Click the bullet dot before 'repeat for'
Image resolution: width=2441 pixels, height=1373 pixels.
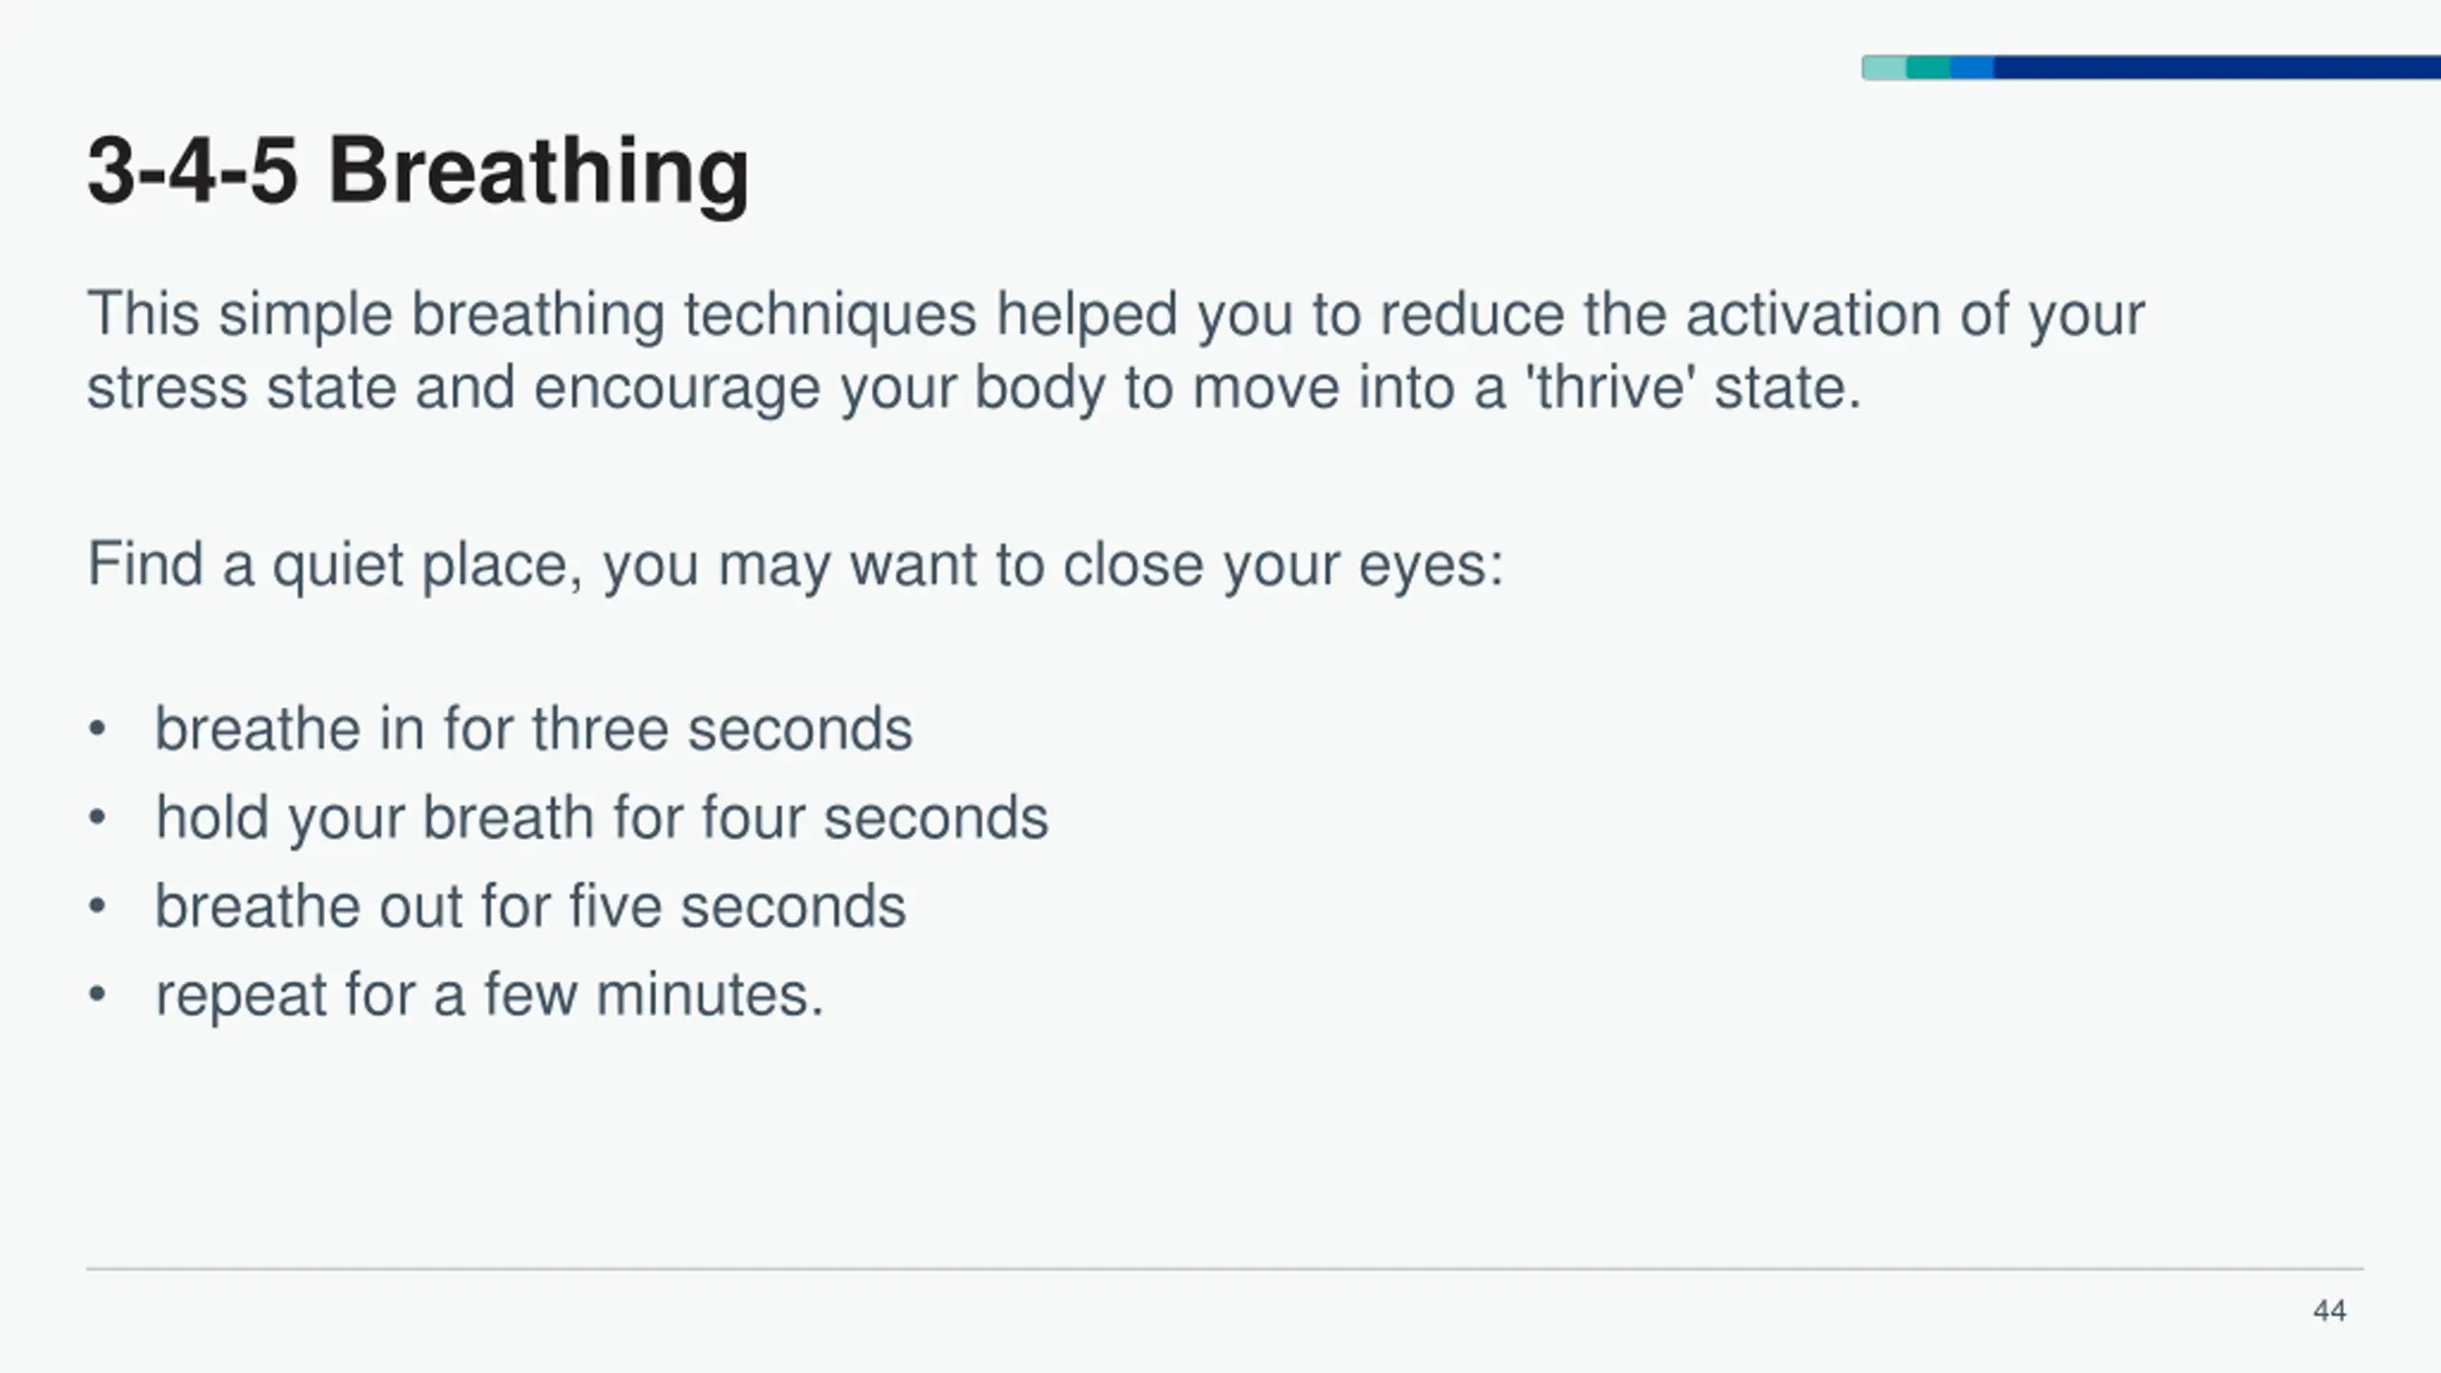[96, 994]
